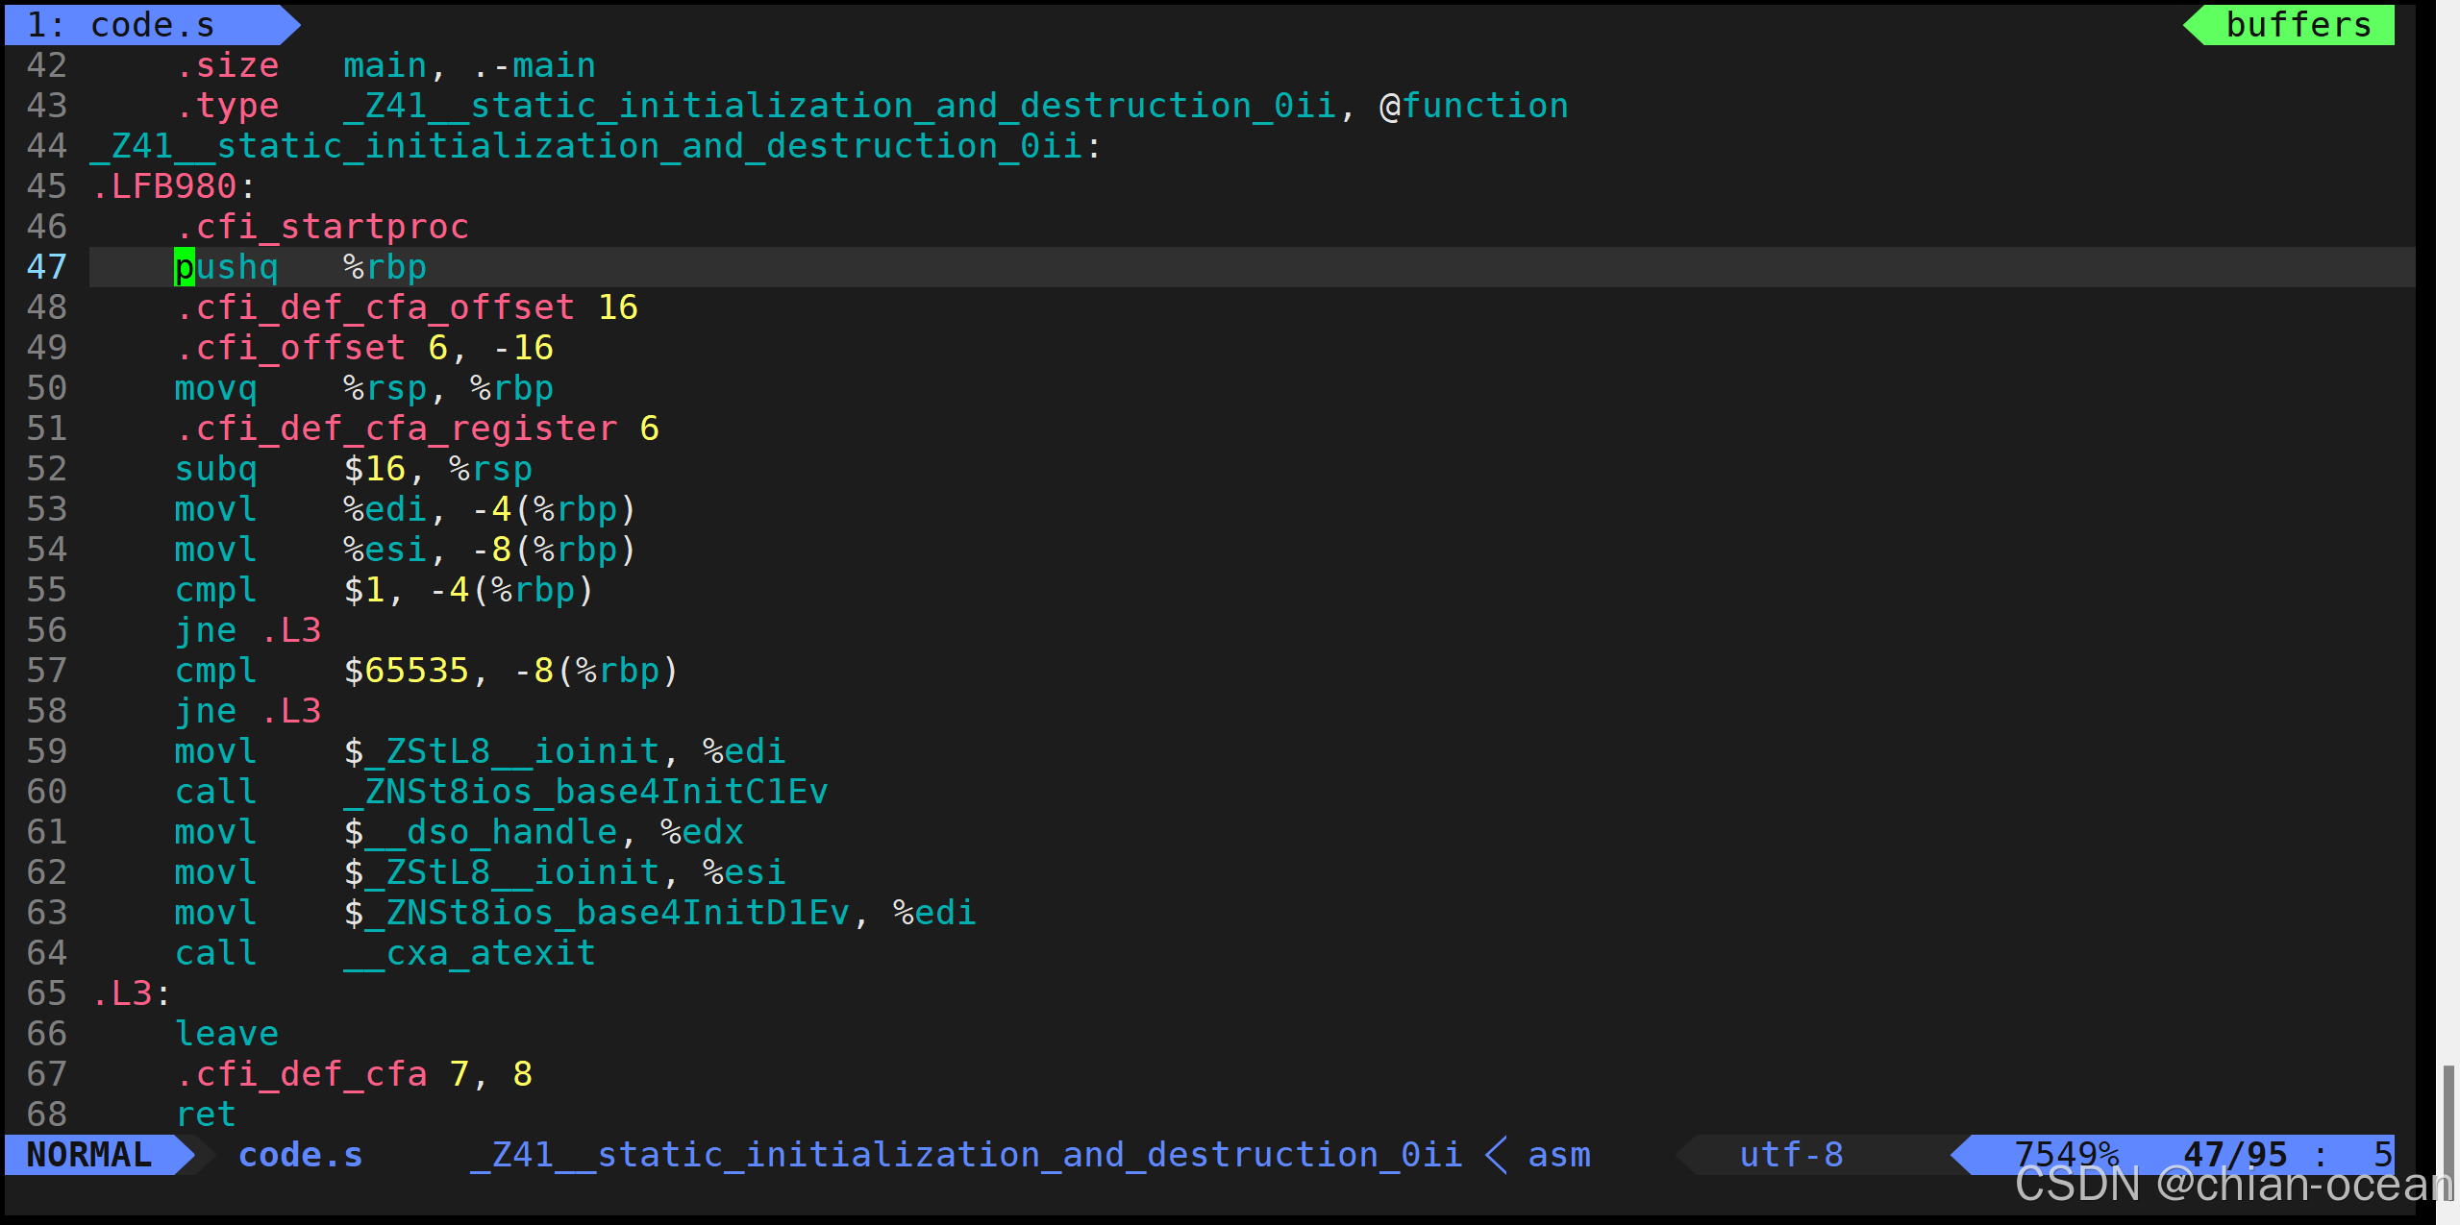Click cmpl $1 instruction on line 55
The height and width of the screenshot is (1225, 2460).
pyautogui.click(x=385, y=590)
